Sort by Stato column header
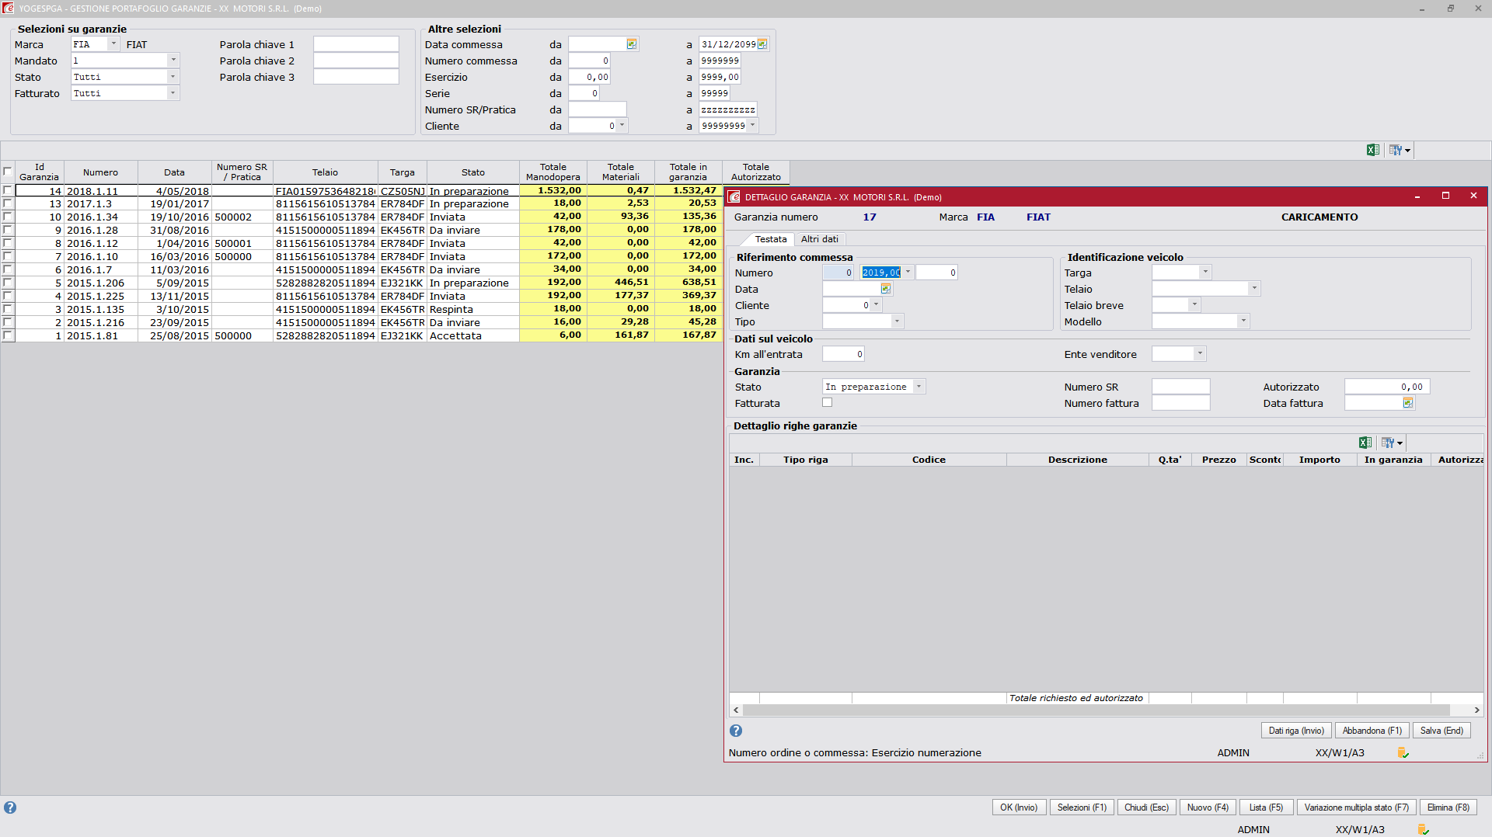This screenshot has height=837, width=1492. point(473,172)
